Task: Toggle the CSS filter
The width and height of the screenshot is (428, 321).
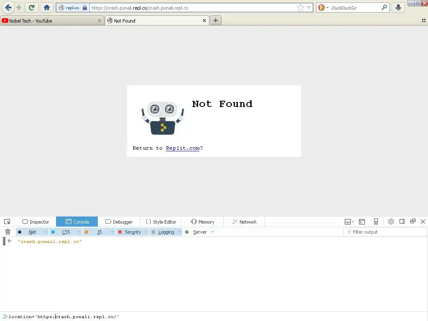Action: tap(62, 232)
